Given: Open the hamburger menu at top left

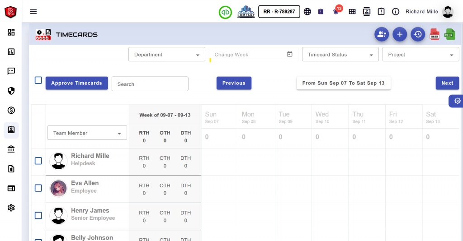Looking at the screenshot, I should [33, 12].
